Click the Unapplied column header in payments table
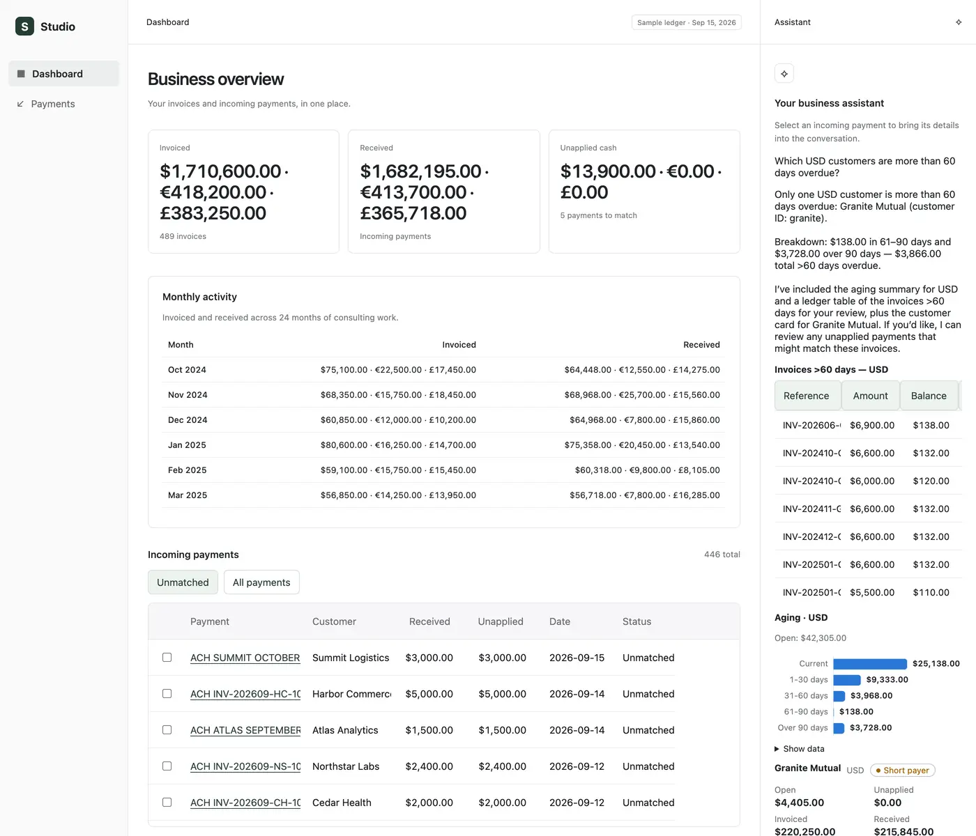 [501, 621]
